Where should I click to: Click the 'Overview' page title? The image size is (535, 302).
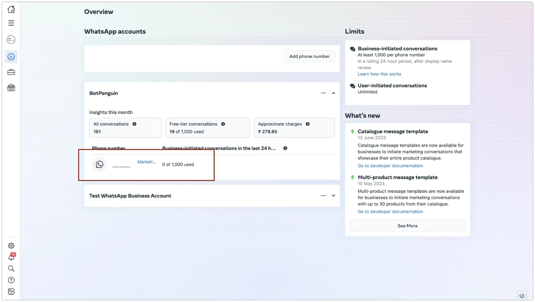[99, 12]
